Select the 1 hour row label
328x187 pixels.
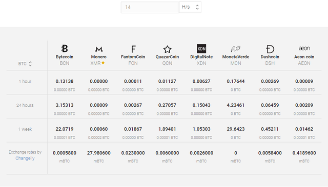pyautogui.click(x=25, y=81)
